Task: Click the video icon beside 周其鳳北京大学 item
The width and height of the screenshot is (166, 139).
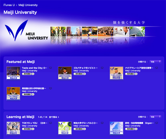Action: point(50,88)
